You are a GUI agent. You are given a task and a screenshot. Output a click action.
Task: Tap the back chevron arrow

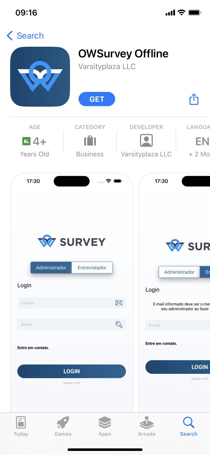point(10,36)
